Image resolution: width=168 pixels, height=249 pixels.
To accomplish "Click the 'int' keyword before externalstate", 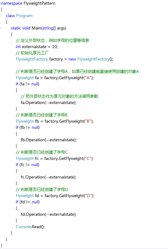I will 18,47.
